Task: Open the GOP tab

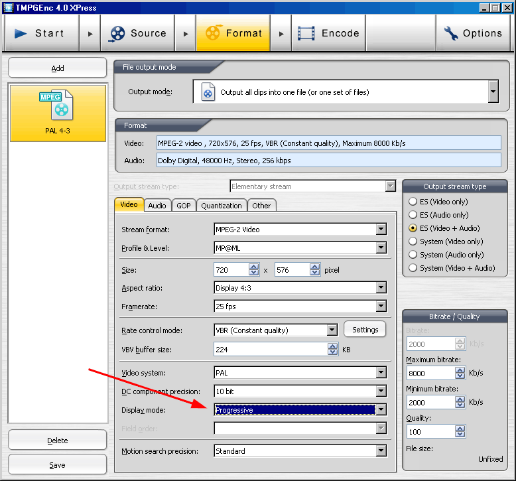Action: [x=184, y=206]
